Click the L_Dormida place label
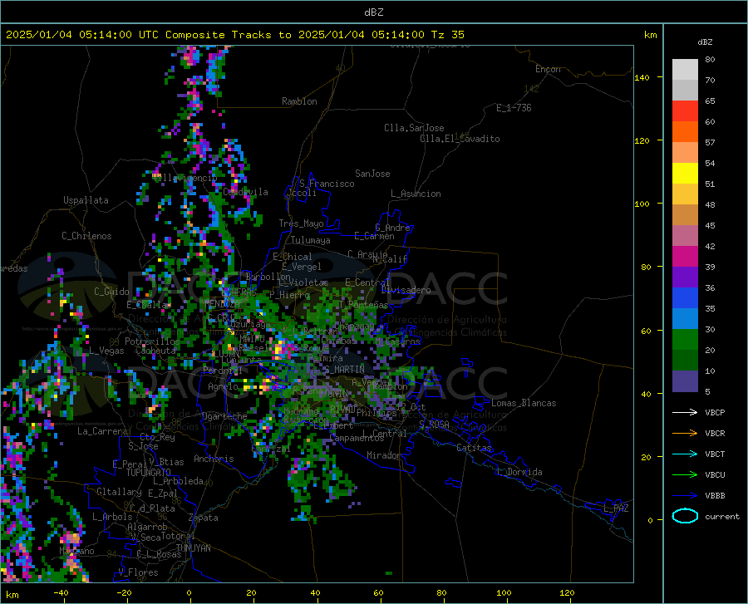 point(519,472)
